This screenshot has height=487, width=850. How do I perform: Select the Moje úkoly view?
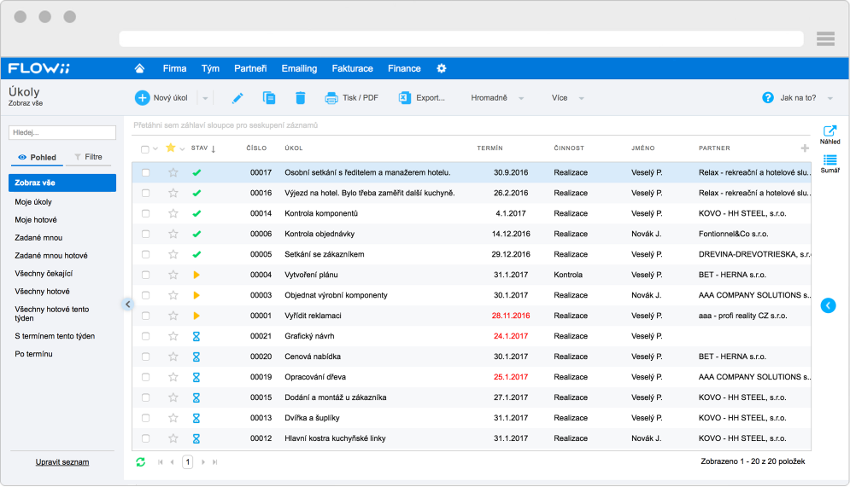pos(33,202)
